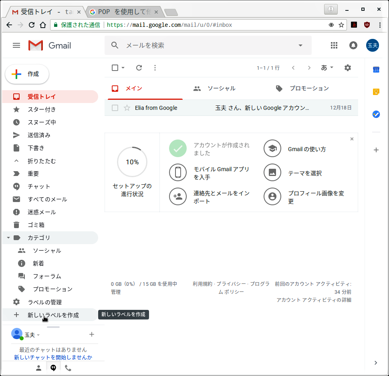The image size is (389, 376).
Task: Click the 作成 compose button
Action: pos(27,74)
